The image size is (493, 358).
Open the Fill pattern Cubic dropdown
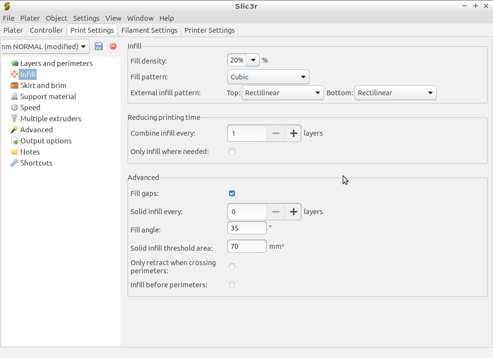268,77
